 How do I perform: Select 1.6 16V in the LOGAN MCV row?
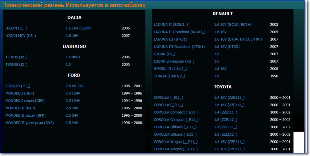tap(72, 35)
